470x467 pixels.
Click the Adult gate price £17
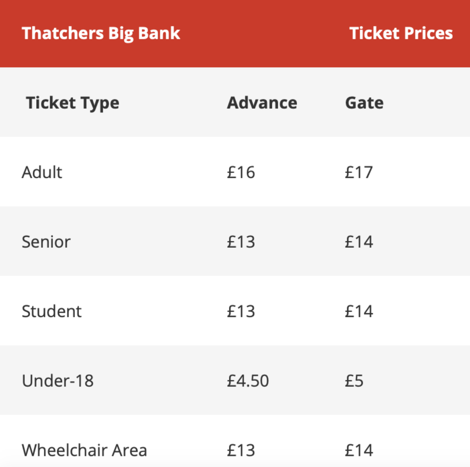click(359, 172)
